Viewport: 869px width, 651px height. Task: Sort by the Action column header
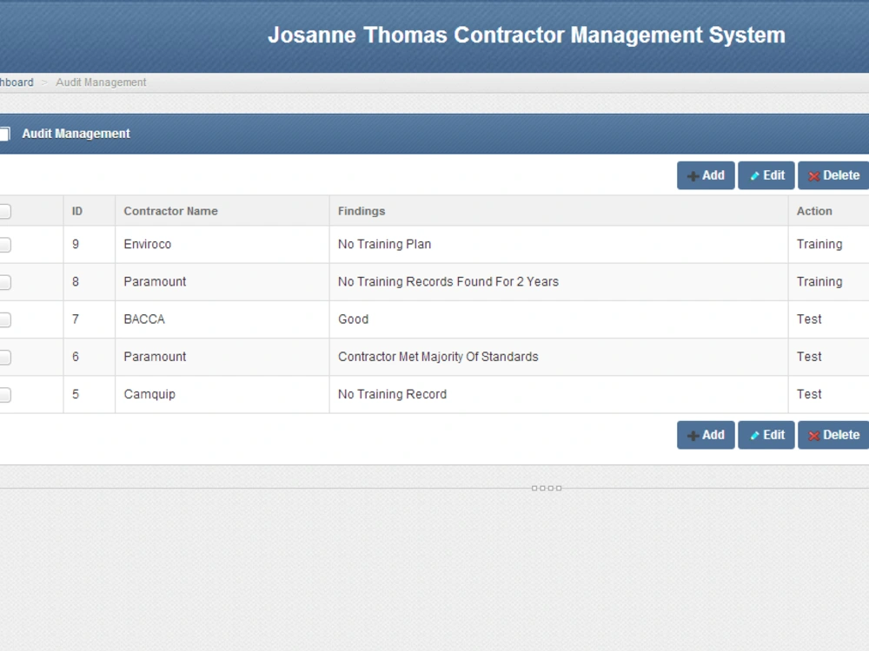pyautogui.click(x=814, y=211)
